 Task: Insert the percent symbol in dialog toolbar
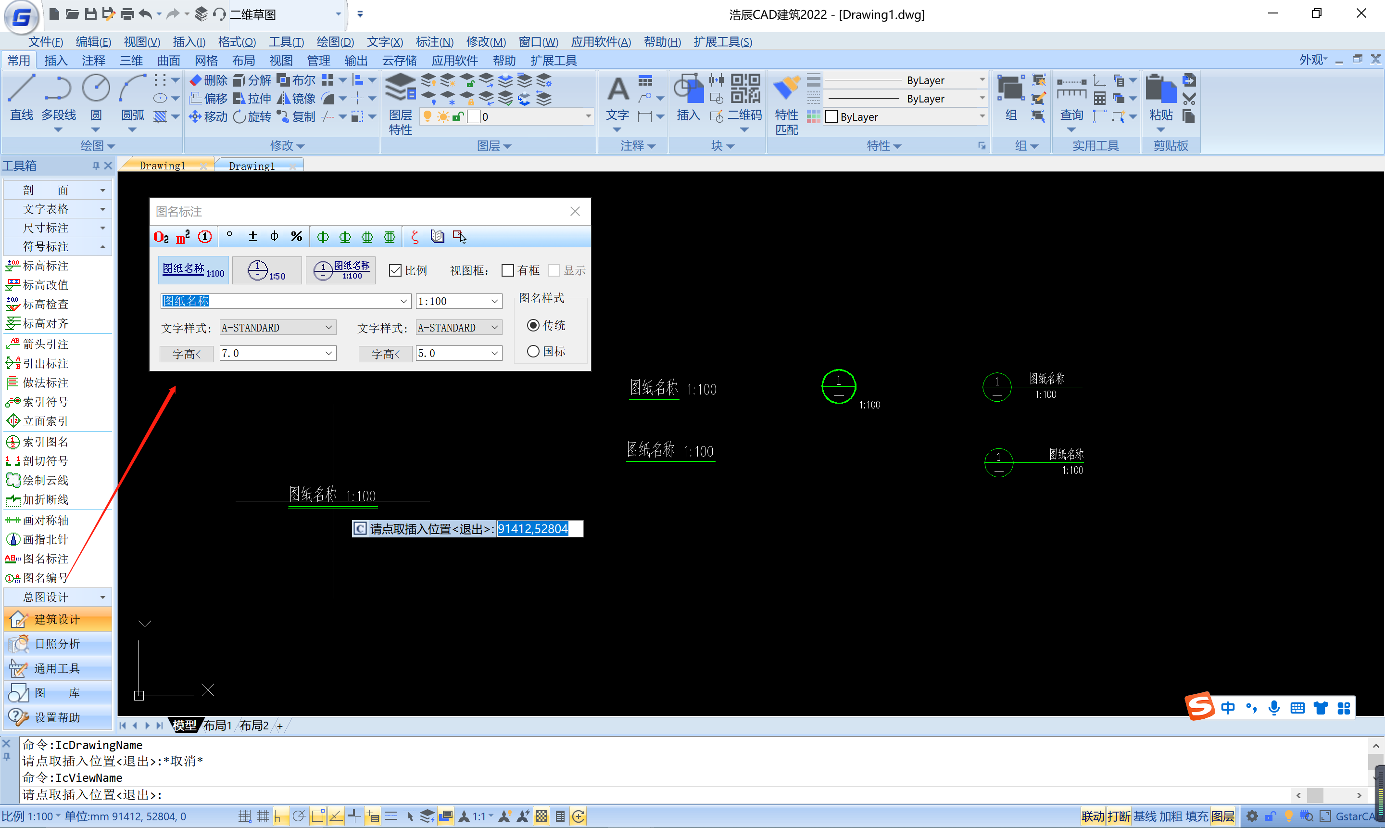tap(297, 237)
